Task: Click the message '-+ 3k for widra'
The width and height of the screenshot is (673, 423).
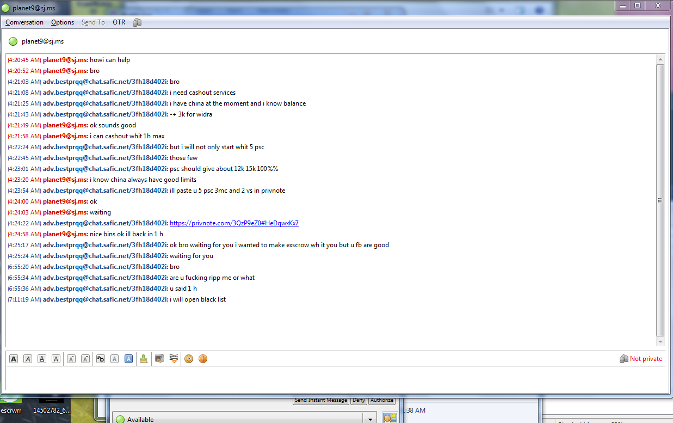Action: (x=191, y=114)
